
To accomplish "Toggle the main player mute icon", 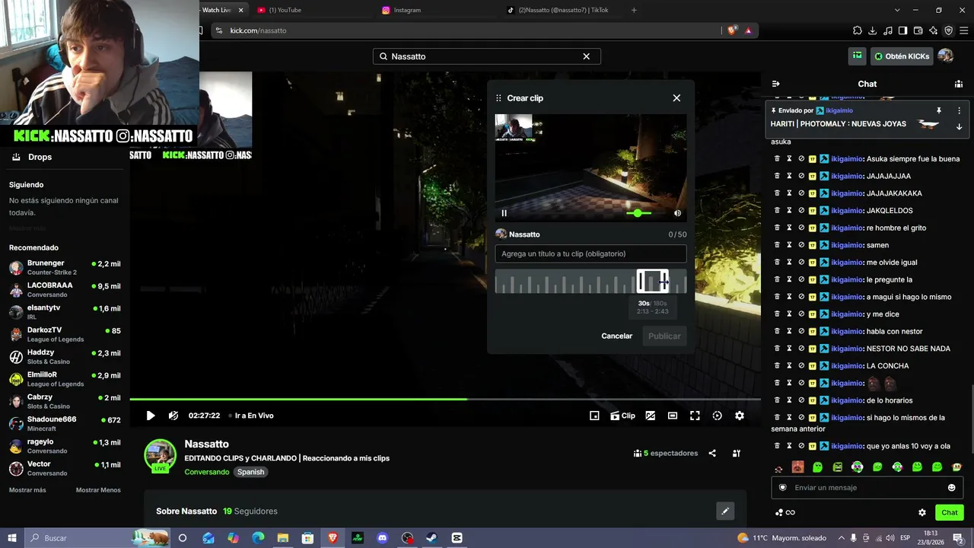I will (x=173, y=416).
